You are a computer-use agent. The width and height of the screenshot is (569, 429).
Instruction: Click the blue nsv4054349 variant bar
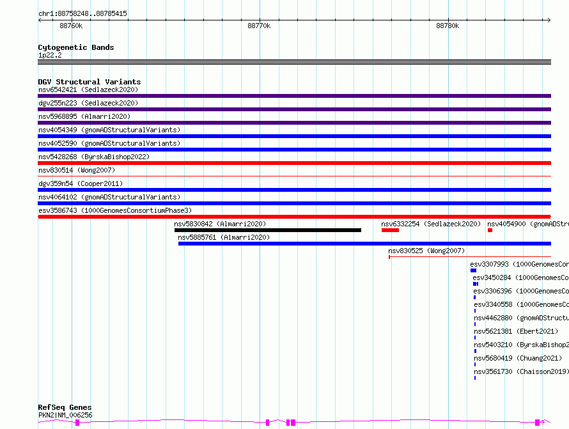294,136
